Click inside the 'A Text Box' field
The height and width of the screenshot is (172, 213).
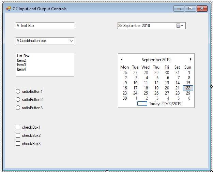(45, 26)
